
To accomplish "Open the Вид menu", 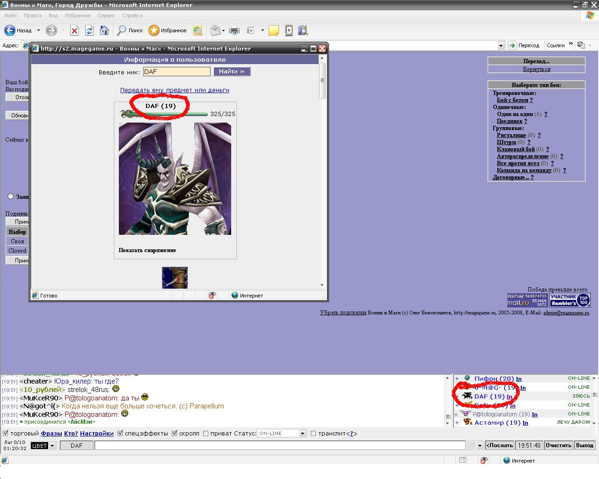I will coord(53,15).
